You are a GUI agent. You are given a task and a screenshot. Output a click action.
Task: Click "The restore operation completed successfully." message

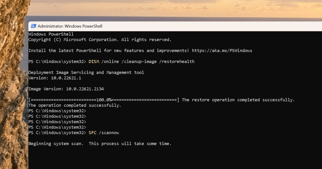[238, 100]
